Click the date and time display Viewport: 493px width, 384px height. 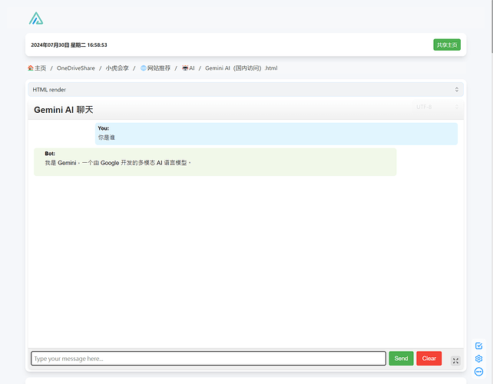click(69, 45)
